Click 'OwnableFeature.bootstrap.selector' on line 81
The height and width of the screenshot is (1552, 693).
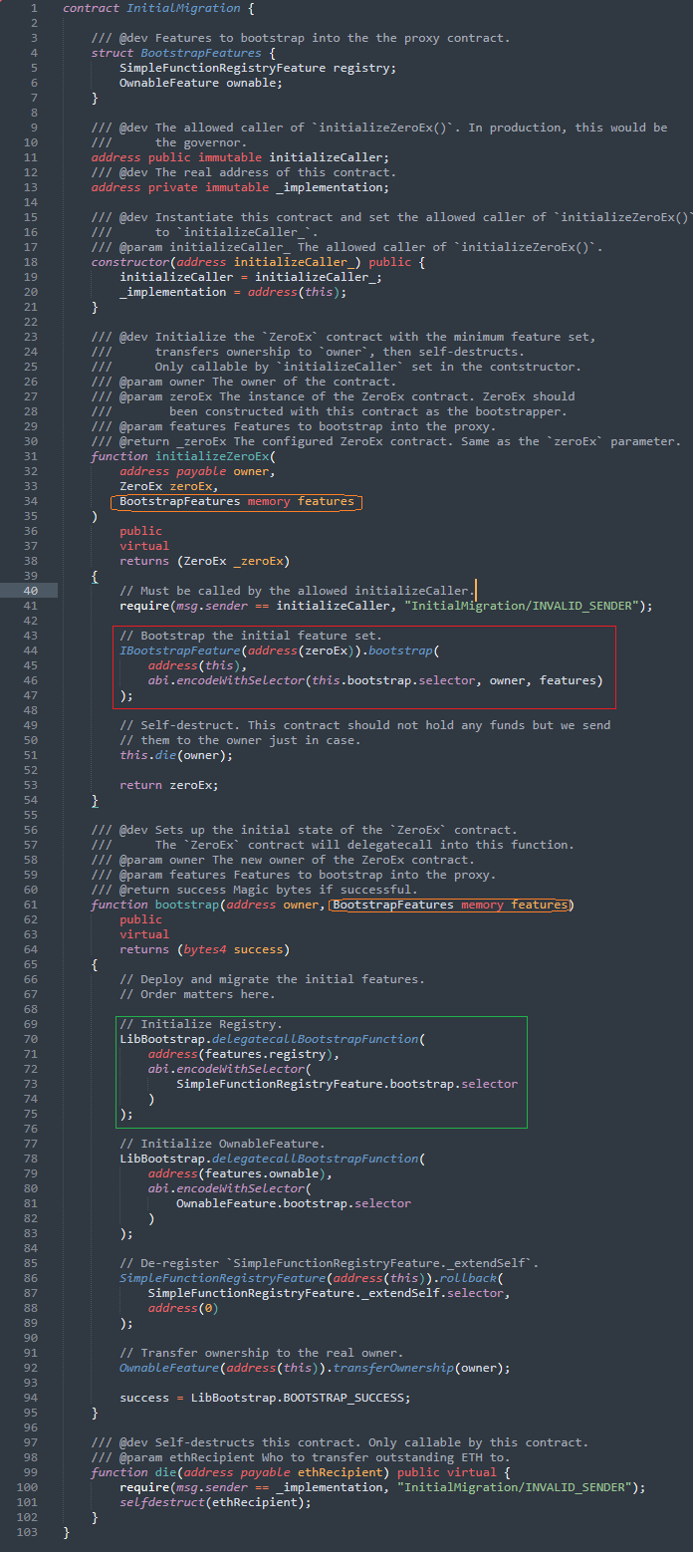294,1203
